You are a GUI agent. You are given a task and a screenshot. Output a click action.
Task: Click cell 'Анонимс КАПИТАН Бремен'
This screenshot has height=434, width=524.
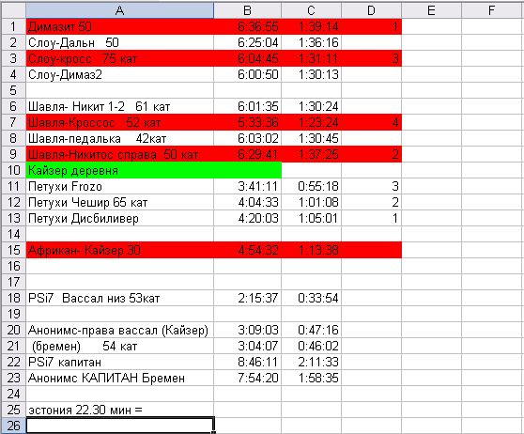[119, 378]
